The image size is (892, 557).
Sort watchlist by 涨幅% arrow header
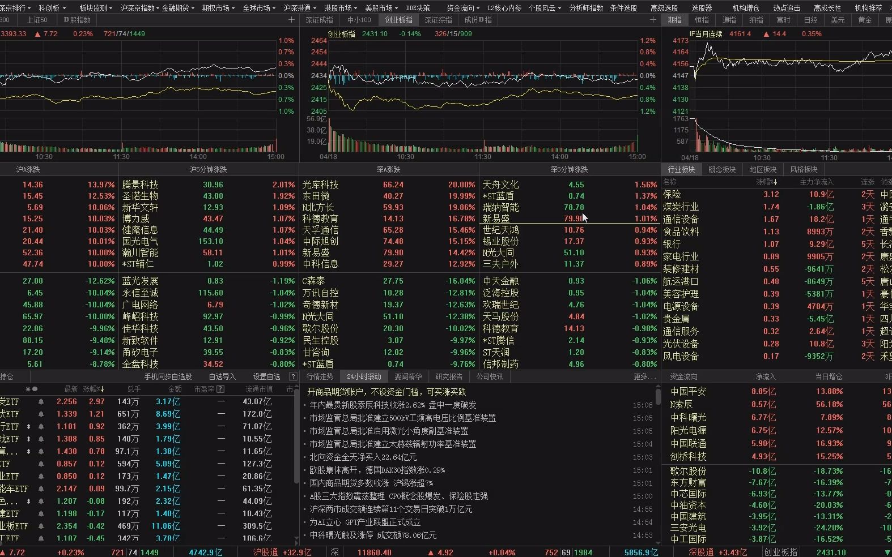tap(94, 389)
